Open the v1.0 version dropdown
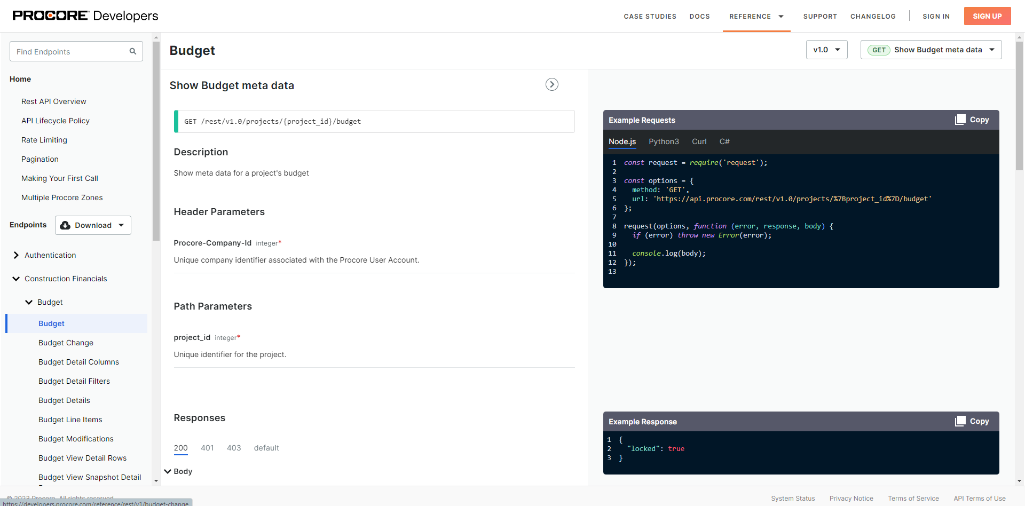 [x=826, y=50]
